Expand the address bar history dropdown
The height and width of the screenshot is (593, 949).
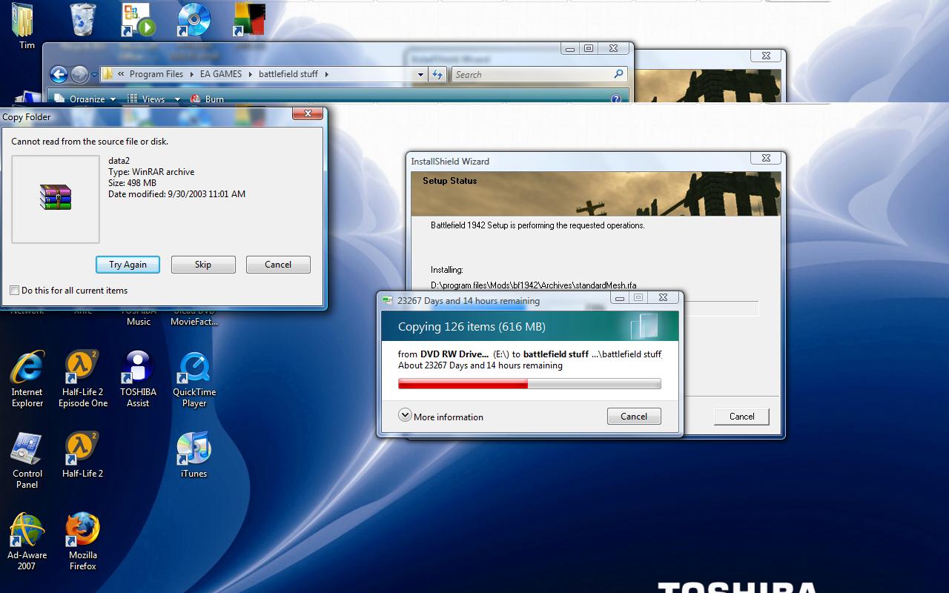(420, 74)
